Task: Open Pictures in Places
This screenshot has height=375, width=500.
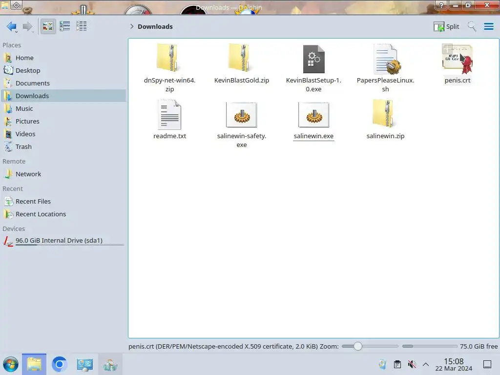Action: click(x=64, y=122)
